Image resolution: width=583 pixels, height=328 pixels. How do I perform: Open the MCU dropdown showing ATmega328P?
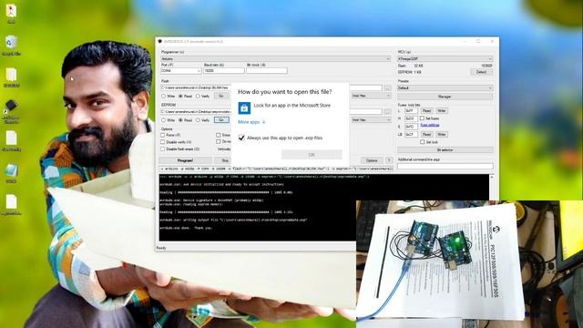click(x=445, y=58)
